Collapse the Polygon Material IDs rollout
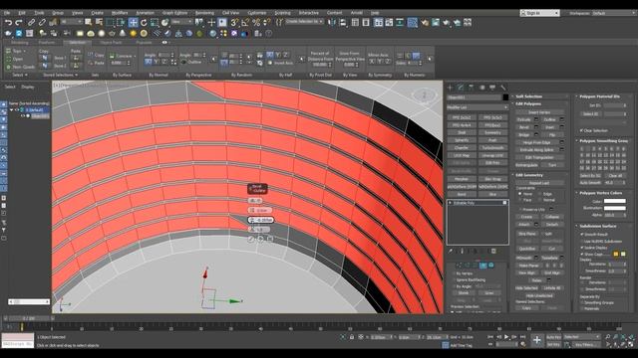Viewport: 638px width, 358px height. 603,96
